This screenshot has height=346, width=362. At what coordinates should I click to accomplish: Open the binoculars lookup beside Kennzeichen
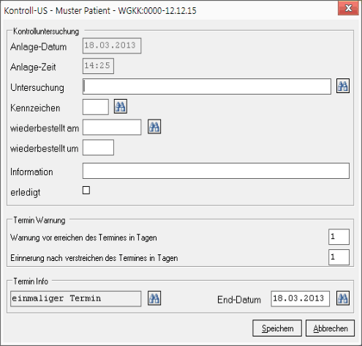[x=121, y=106]
